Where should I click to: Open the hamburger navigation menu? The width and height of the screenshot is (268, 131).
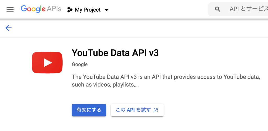[x=10, y=9]
